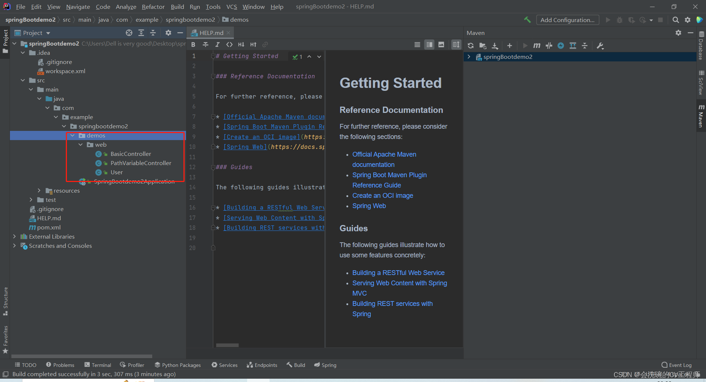Screen dimensions: 706x382
Task: Open the Problems tool window tab
Action: point(60,365)
